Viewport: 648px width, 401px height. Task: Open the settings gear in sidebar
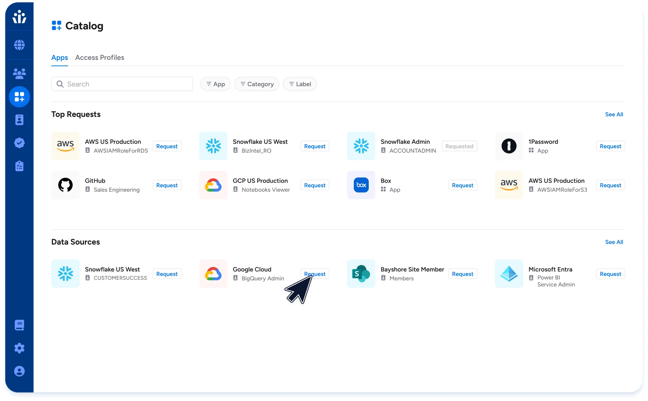pyautogui.click(x=19, y=348)
